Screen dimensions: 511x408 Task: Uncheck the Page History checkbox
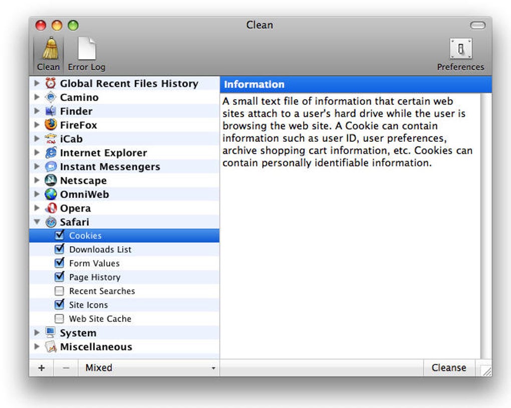tap(59, 277)
